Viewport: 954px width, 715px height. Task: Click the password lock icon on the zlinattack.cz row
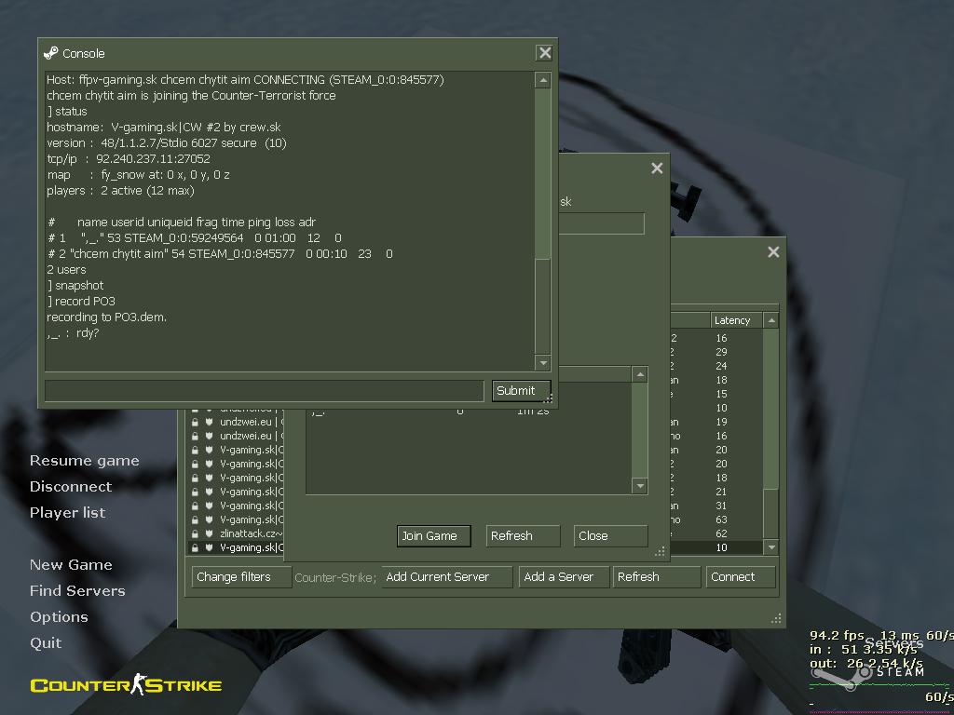(x=195, y=533)
